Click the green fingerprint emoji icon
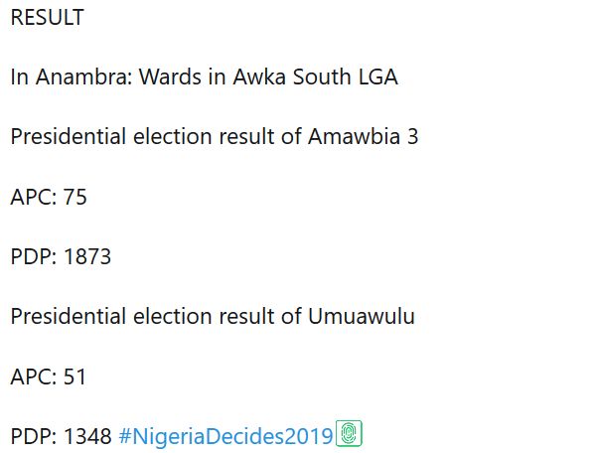This screenshot has height=453, width=596. pyautogui.click(x=349, y=434)
